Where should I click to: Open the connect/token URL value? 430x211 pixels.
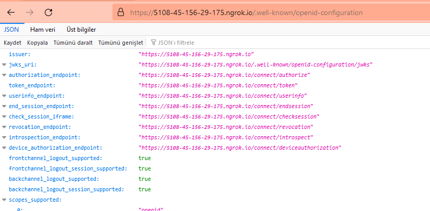pos(218,85)
